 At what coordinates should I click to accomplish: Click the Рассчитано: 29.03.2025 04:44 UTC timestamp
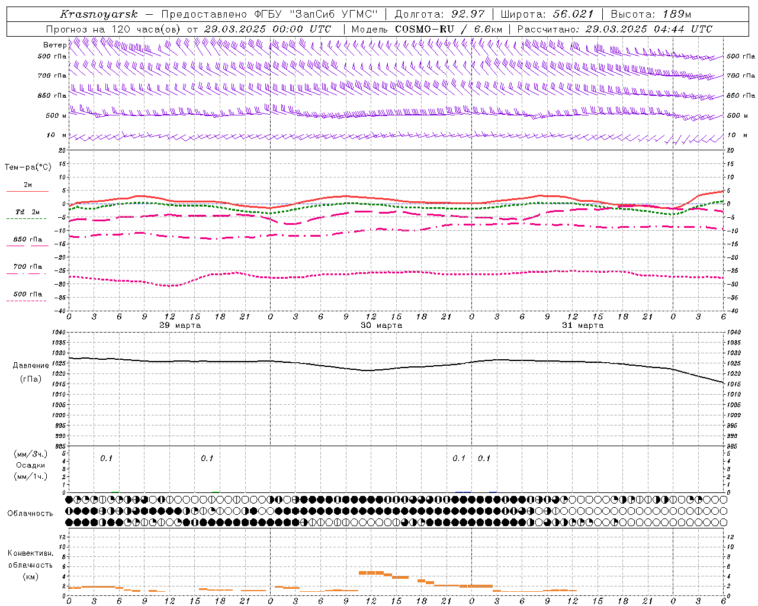pyautogui.click(x=615, y=29)
